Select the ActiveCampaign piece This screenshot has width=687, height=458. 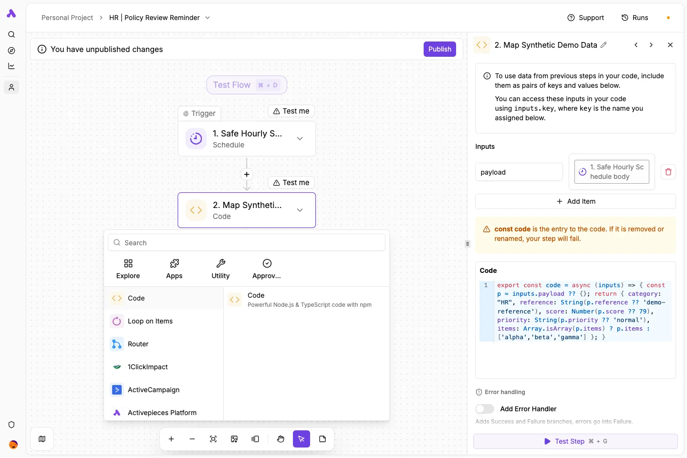tap(164, 390)
